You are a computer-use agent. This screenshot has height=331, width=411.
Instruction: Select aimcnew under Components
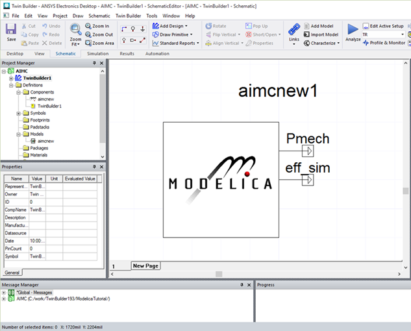coord(45,99)
